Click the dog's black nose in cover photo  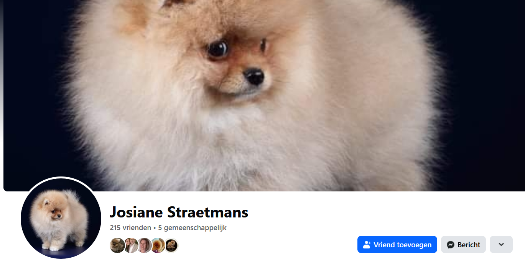click(254, 77)
